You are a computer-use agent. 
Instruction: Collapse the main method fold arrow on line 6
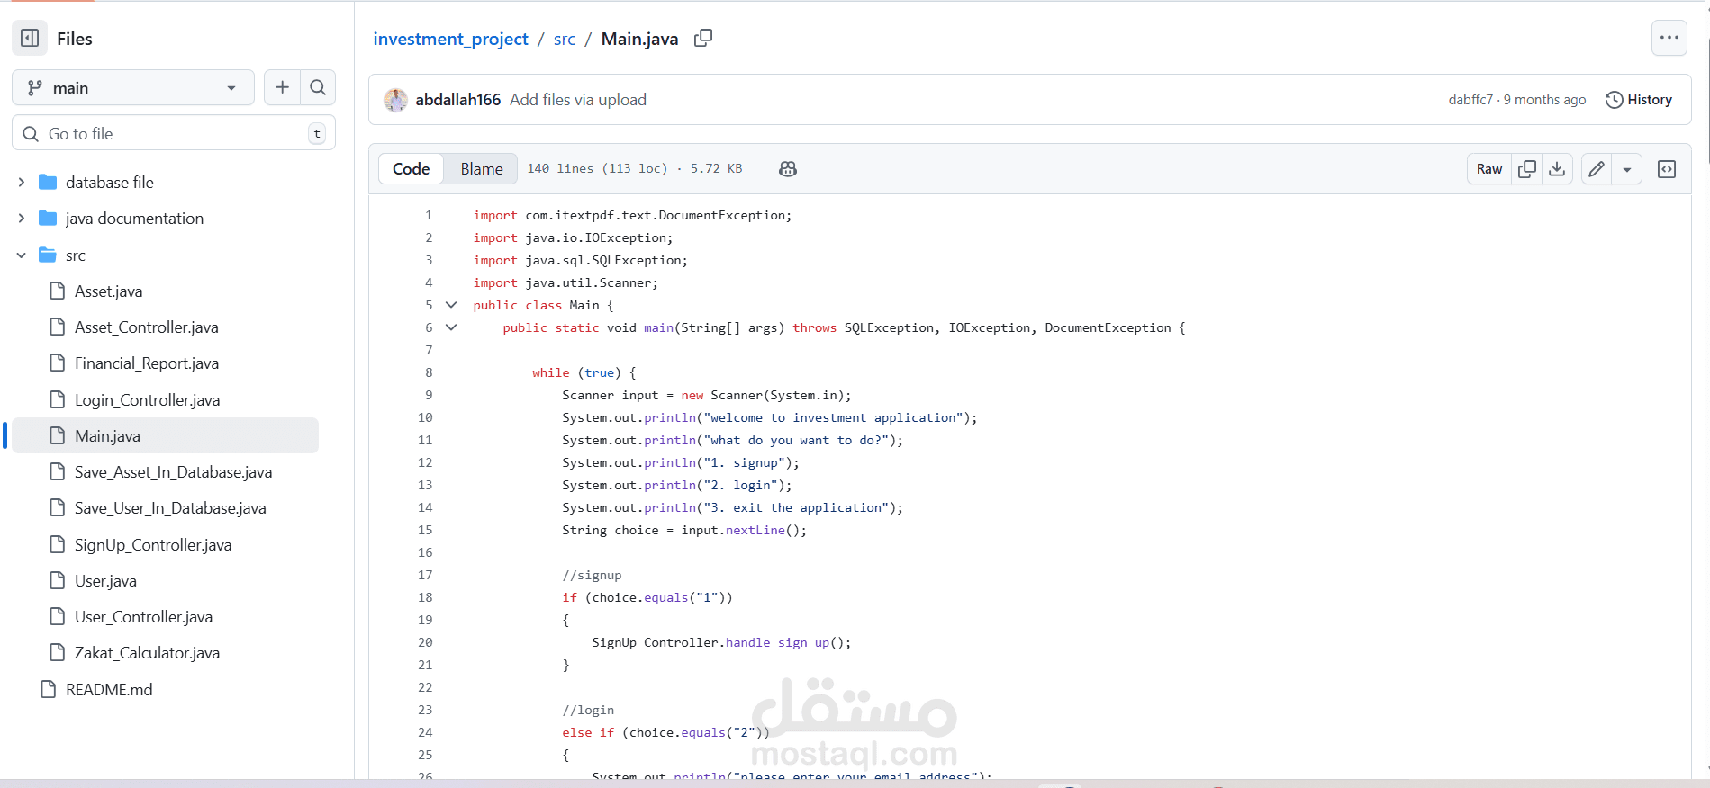tap(451, 327)
